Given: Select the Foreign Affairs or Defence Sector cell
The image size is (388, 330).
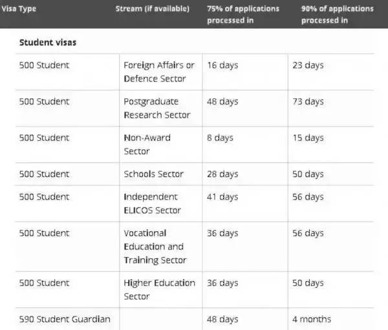Looking at the screenshot, I should click(159, 72).
